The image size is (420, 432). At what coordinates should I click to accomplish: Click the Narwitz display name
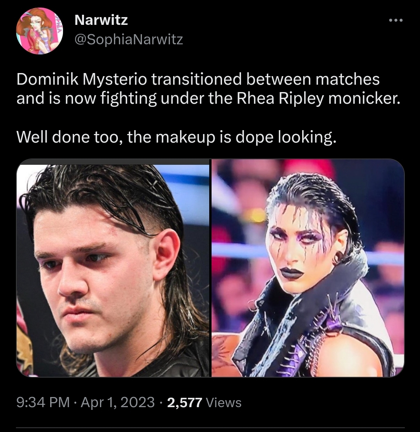(101, 20)
